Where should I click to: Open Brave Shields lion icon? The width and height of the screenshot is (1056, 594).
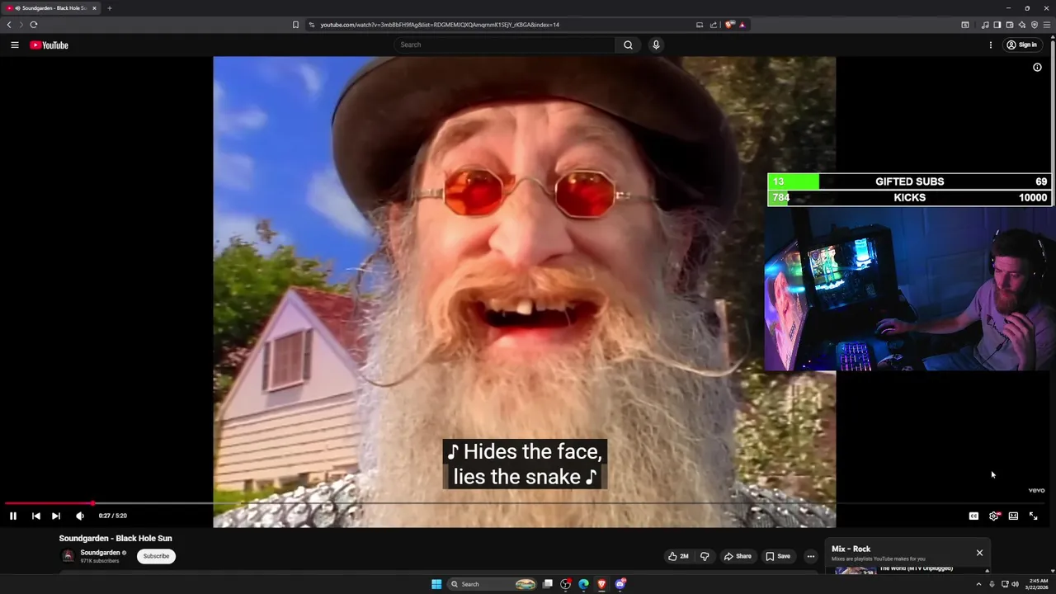tap(729, 25)
